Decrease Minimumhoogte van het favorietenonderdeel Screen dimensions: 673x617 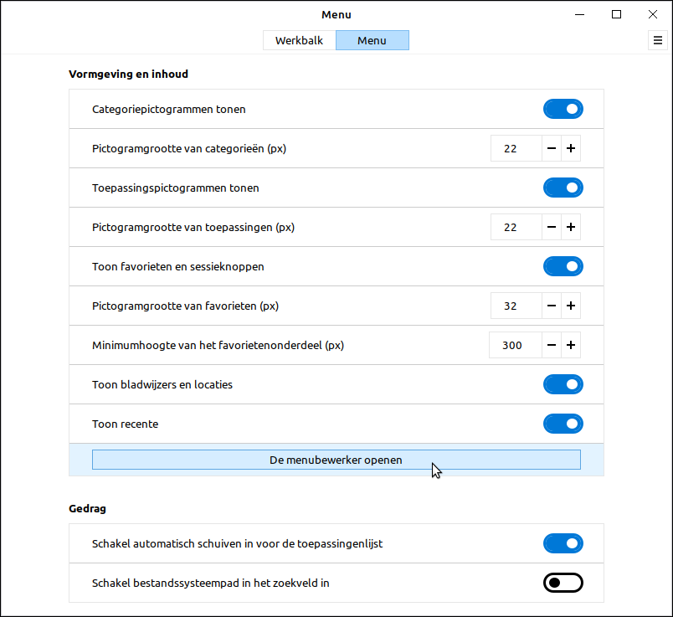(x=552, y=345)
